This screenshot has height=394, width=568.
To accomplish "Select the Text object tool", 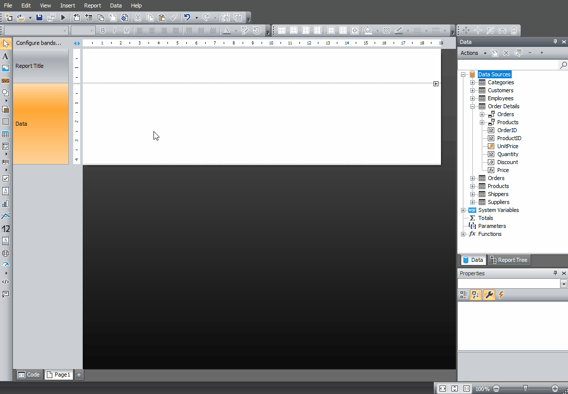I will [x=5, y=56].
